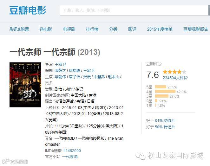The image size is (210, 166).
Task: Open 豆瓣观影报告 navigation item
Action: pyautogui.click(x=195, y=29)
